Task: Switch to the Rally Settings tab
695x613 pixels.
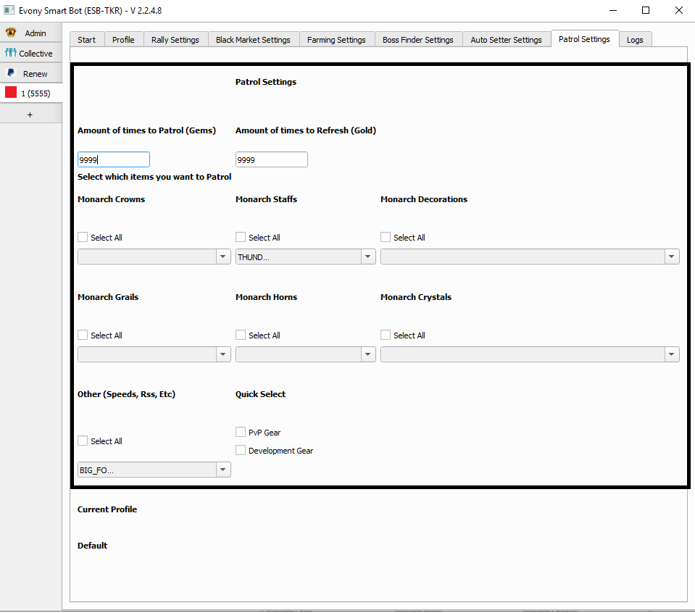Action: pyautogui.click(x=175, y=40)
